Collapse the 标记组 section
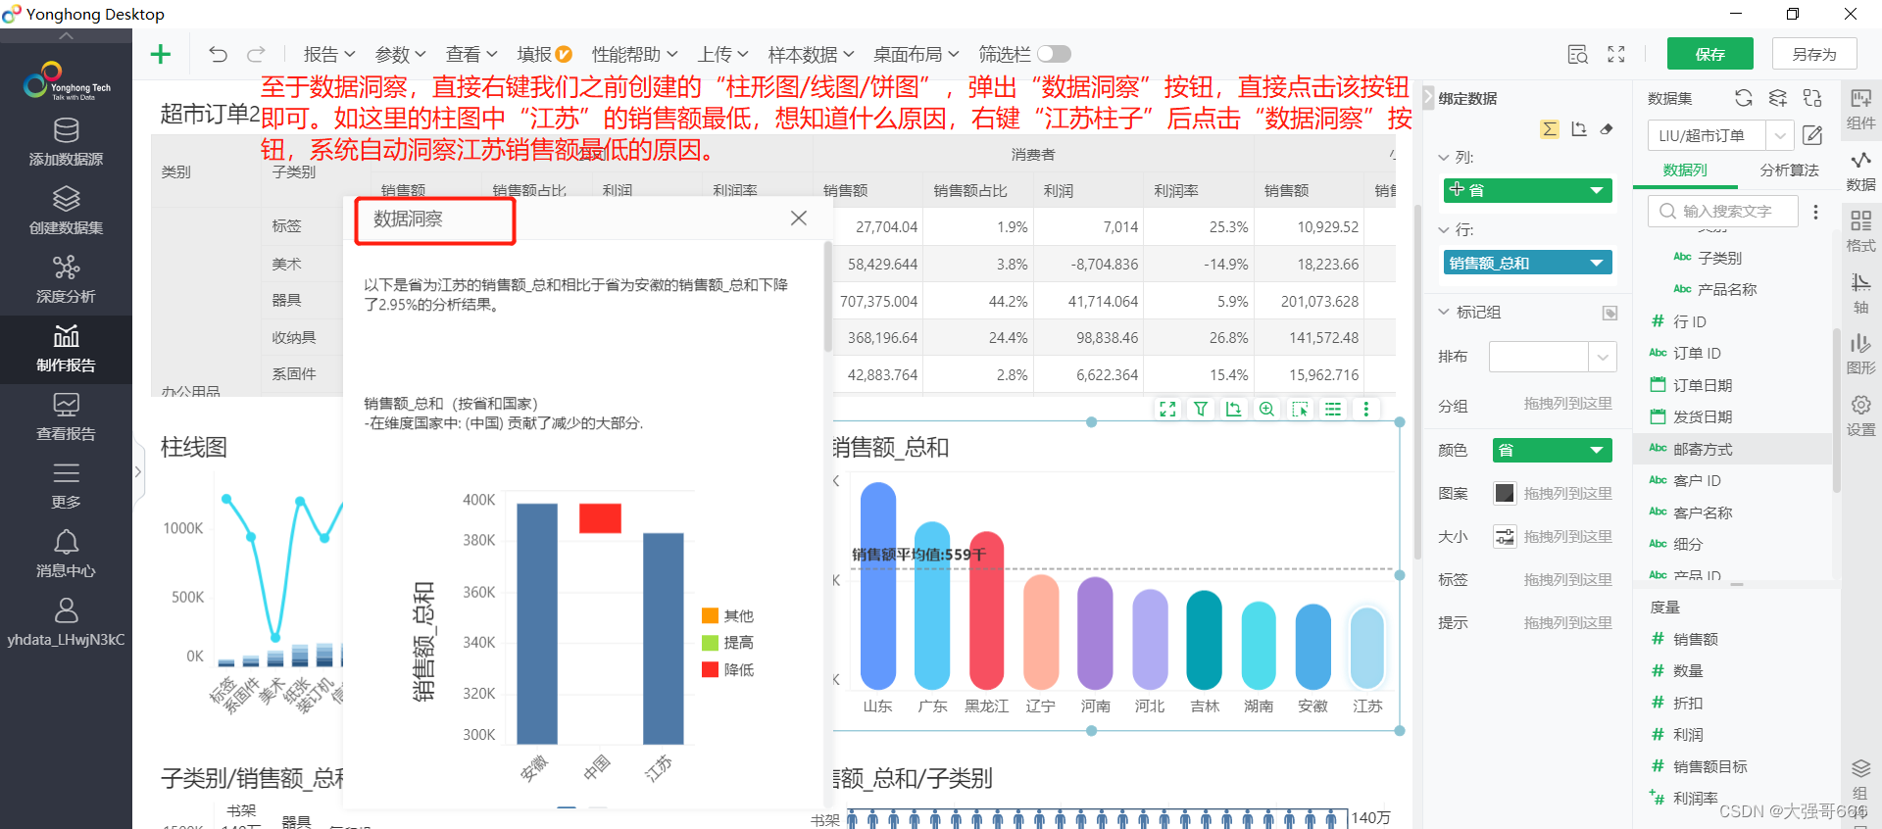This screenshot has height=829, width=1882. pyautogui.click(x=1444, y=312)
